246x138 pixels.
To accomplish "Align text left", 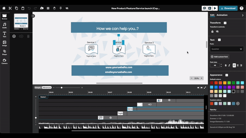I will 234,65.
